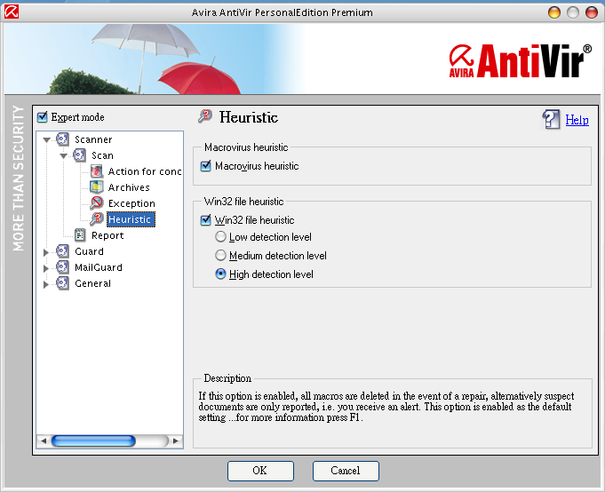Screen dimensions: 605x492
Task: Click the Help question mark icon
Action: [x=551, y=119]
